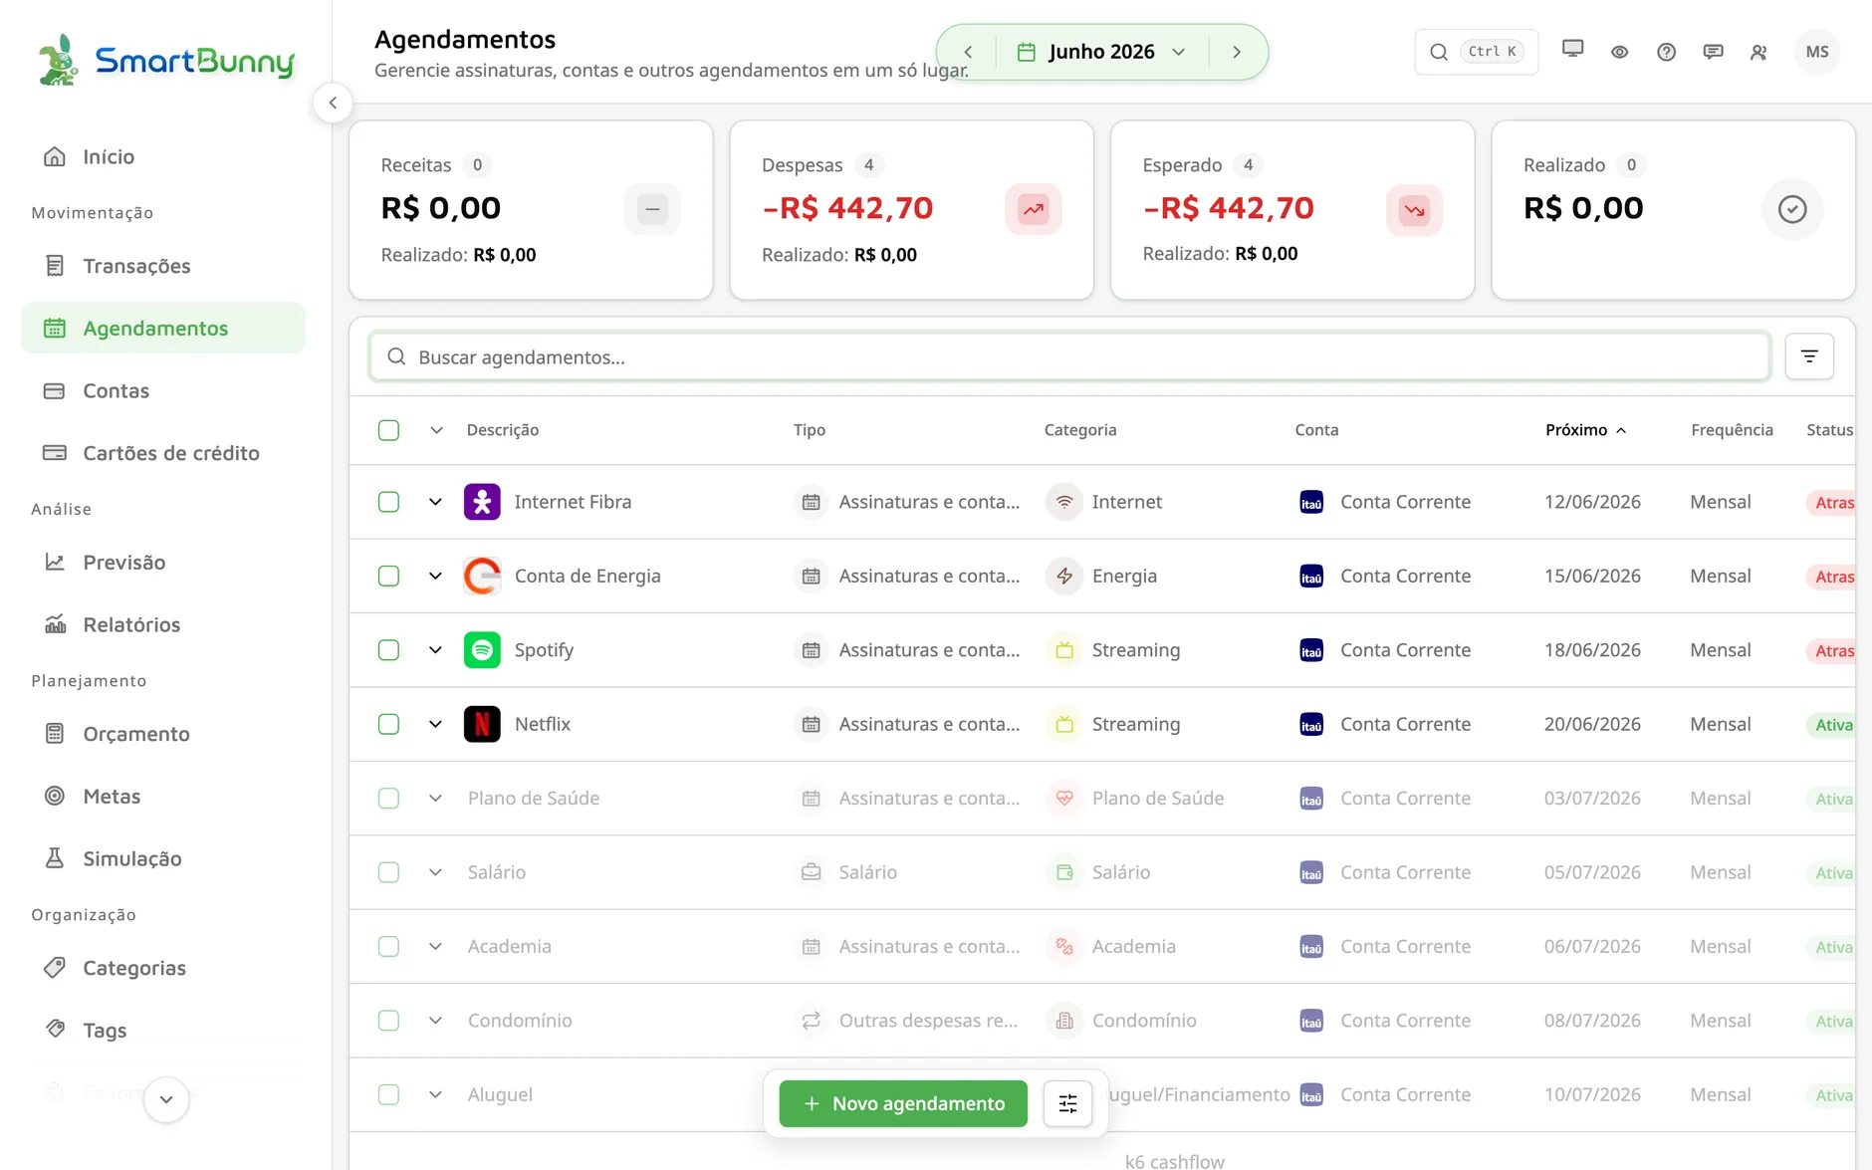Check the Conta de Energia row checkbox
This screenshot has height=1170, width=1872.
pyautogui.click(x=388, y=576)
